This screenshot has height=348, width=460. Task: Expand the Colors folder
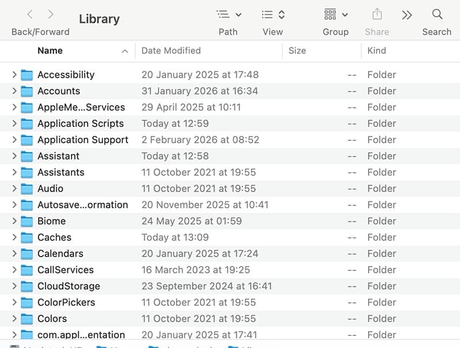[x=14, y=319]
